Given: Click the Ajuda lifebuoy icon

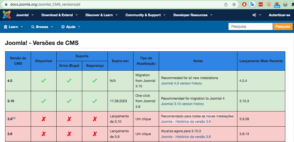Looking at the screenshot, I should tap(63, 27).
